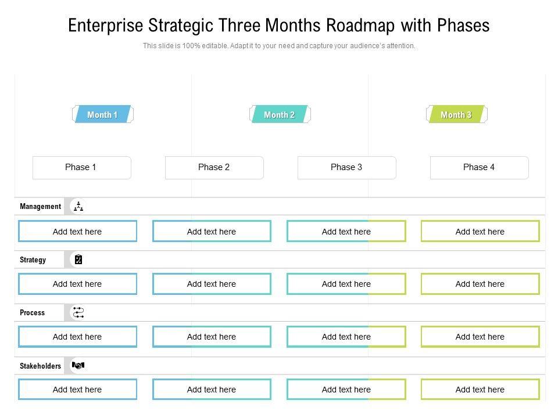
Task: Click the Management row's Phase 1 text box
Action: pos(77,232)
